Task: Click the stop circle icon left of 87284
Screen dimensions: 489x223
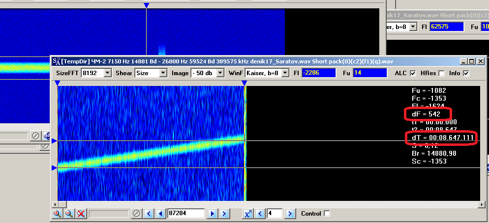Action: 136,214
